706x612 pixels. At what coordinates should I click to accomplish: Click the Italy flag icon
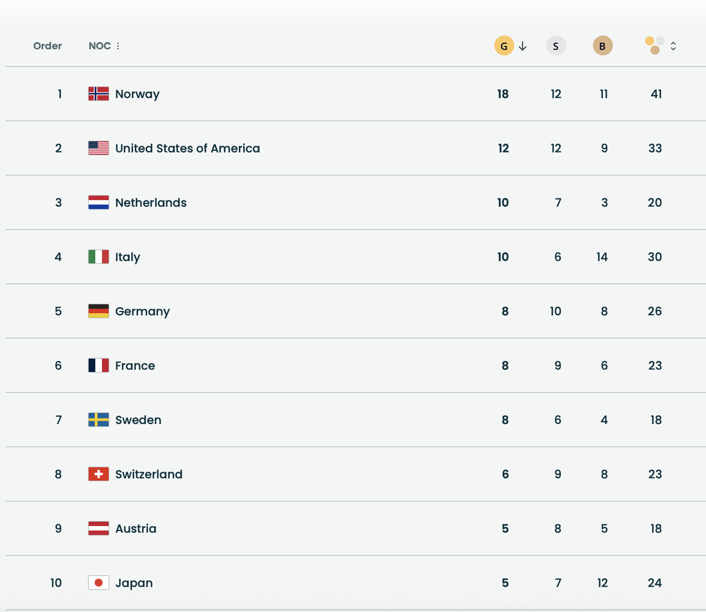pos(99,257)
